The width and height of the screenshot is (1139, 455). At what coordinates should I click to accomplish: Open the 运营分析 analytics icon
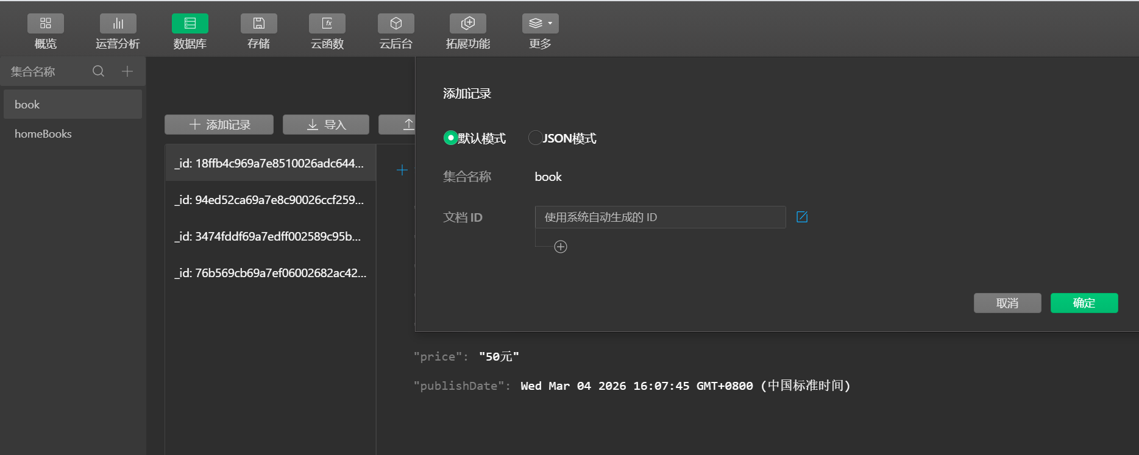pos(118,24)
